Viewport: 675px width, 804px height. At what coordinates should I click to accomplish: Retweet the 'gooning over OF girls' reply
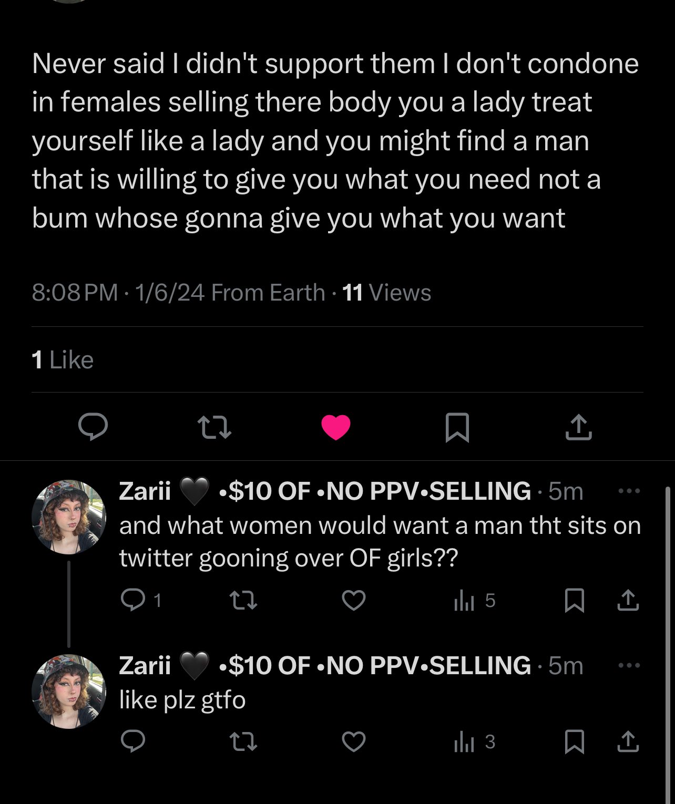pyautogui.click(x=244, y=600)
